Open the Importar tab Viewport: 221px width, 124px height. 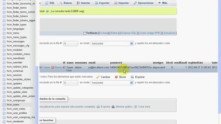click(122, 3)
